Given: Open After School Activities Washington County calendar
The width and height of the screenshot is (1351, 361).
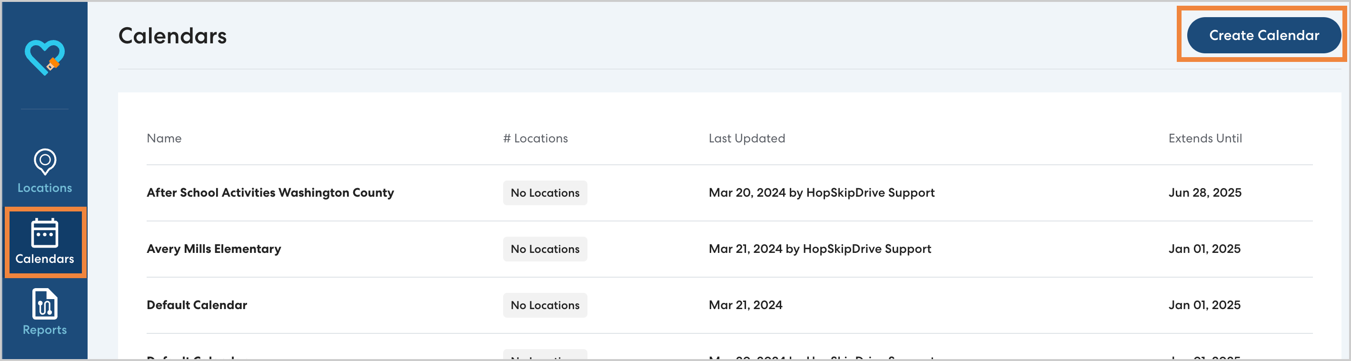Looking at the screenshot, I should click(270, 192).
